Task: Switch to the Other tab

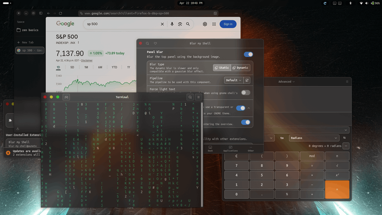Action: pyautogui.click(x=251, y=149)
